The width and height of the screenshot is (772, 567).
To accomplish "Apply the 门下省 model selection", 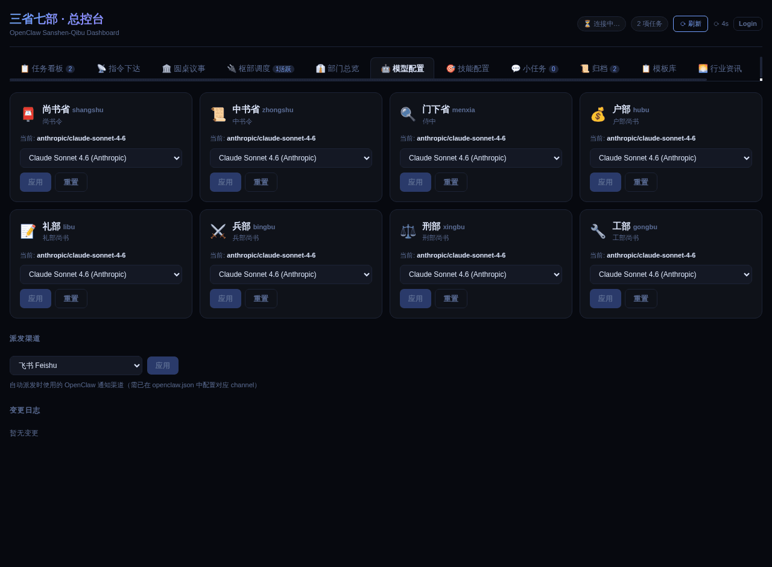I will [x=416, y=182].
